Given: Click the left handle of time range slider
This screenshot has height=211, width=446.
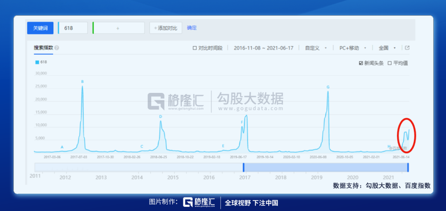Looking at the screenshot, I should coord(244,167).
